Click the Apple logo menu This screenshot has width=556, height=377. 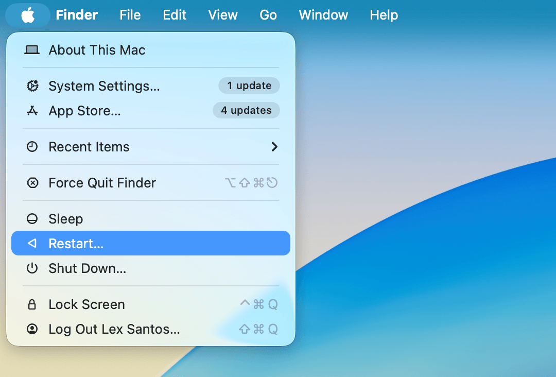point(28,15)
